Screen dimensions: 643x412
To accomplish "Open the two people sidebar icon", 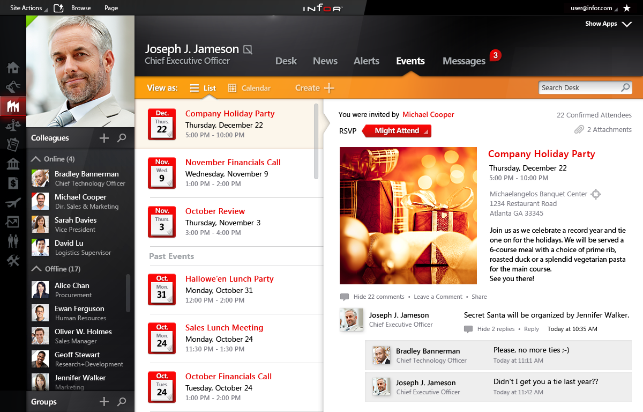I will [13, 241].
